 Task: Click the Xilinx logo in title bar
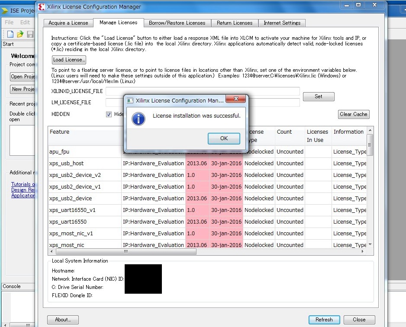[x=42, y=7]
